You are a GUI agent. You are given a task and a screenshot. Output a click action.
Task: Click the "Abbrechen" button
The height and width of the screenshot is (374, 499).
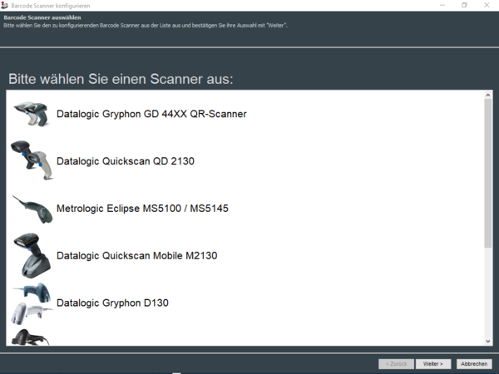[x=474, y=364]
